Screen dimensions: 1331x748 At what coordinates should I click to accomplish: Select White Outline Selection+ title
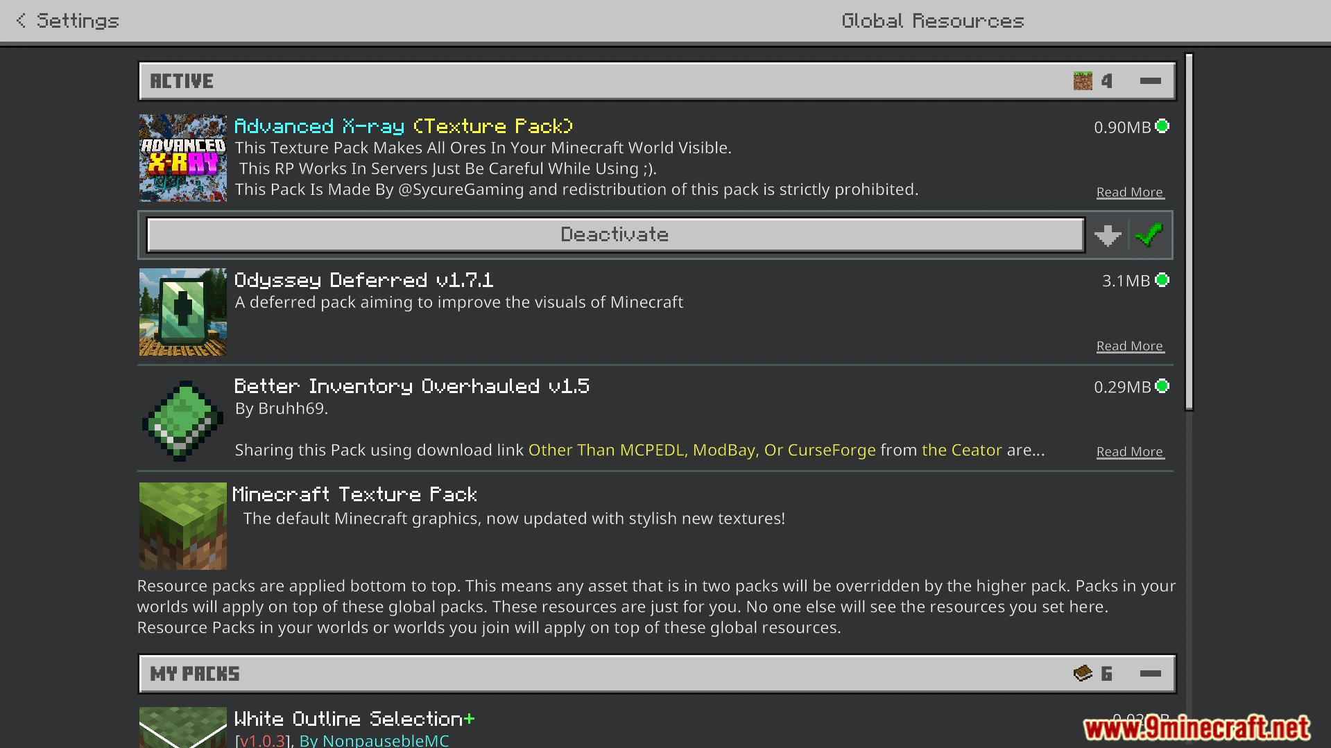[x=354, y=719]
